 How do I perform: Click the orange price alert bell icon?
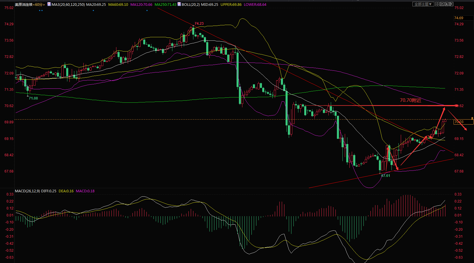pyautogui.click(x=472, y=118)
